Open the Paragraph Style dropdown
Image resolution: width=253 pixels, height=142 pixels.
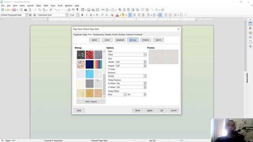(x=26, y=15)
